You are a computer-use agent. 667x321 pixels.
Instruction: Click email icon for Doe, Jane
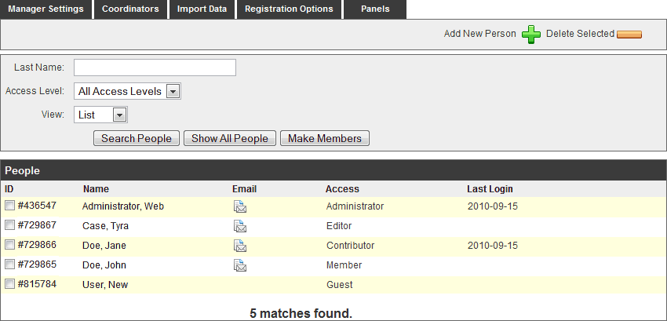(x=240, y=246)
